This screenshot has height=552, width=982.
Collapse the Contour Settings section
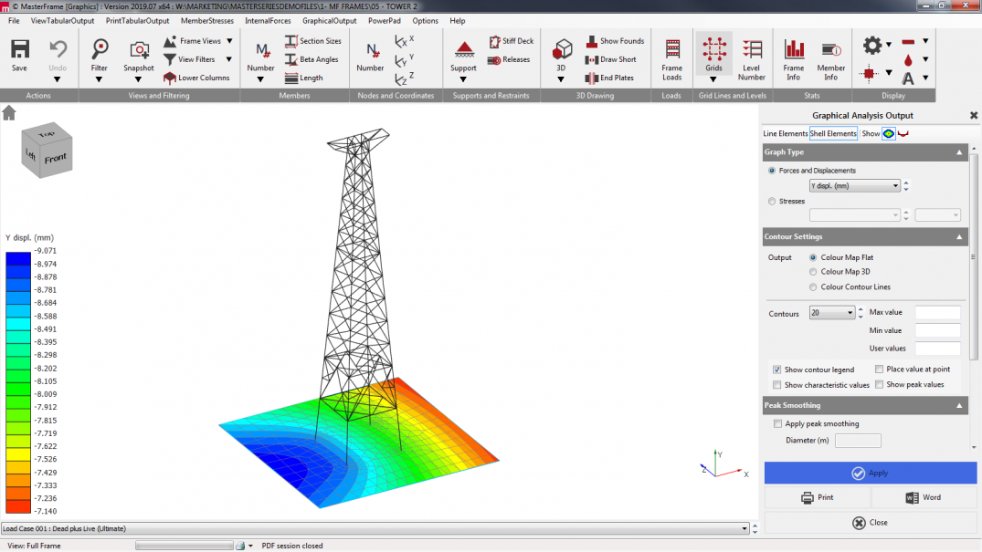click(959, 236)
